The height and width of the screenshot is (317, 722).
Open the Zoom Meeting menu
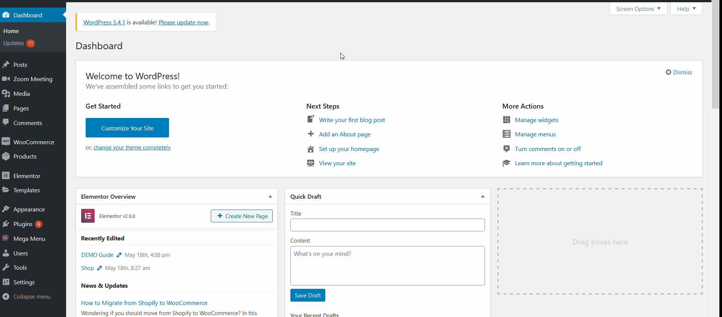pyautogui.click(x=33, y=79)
